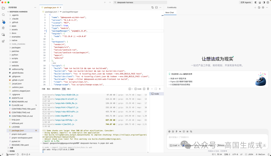
Task: Click the deepseek-harness search box
Action: (x=140, y=3)
